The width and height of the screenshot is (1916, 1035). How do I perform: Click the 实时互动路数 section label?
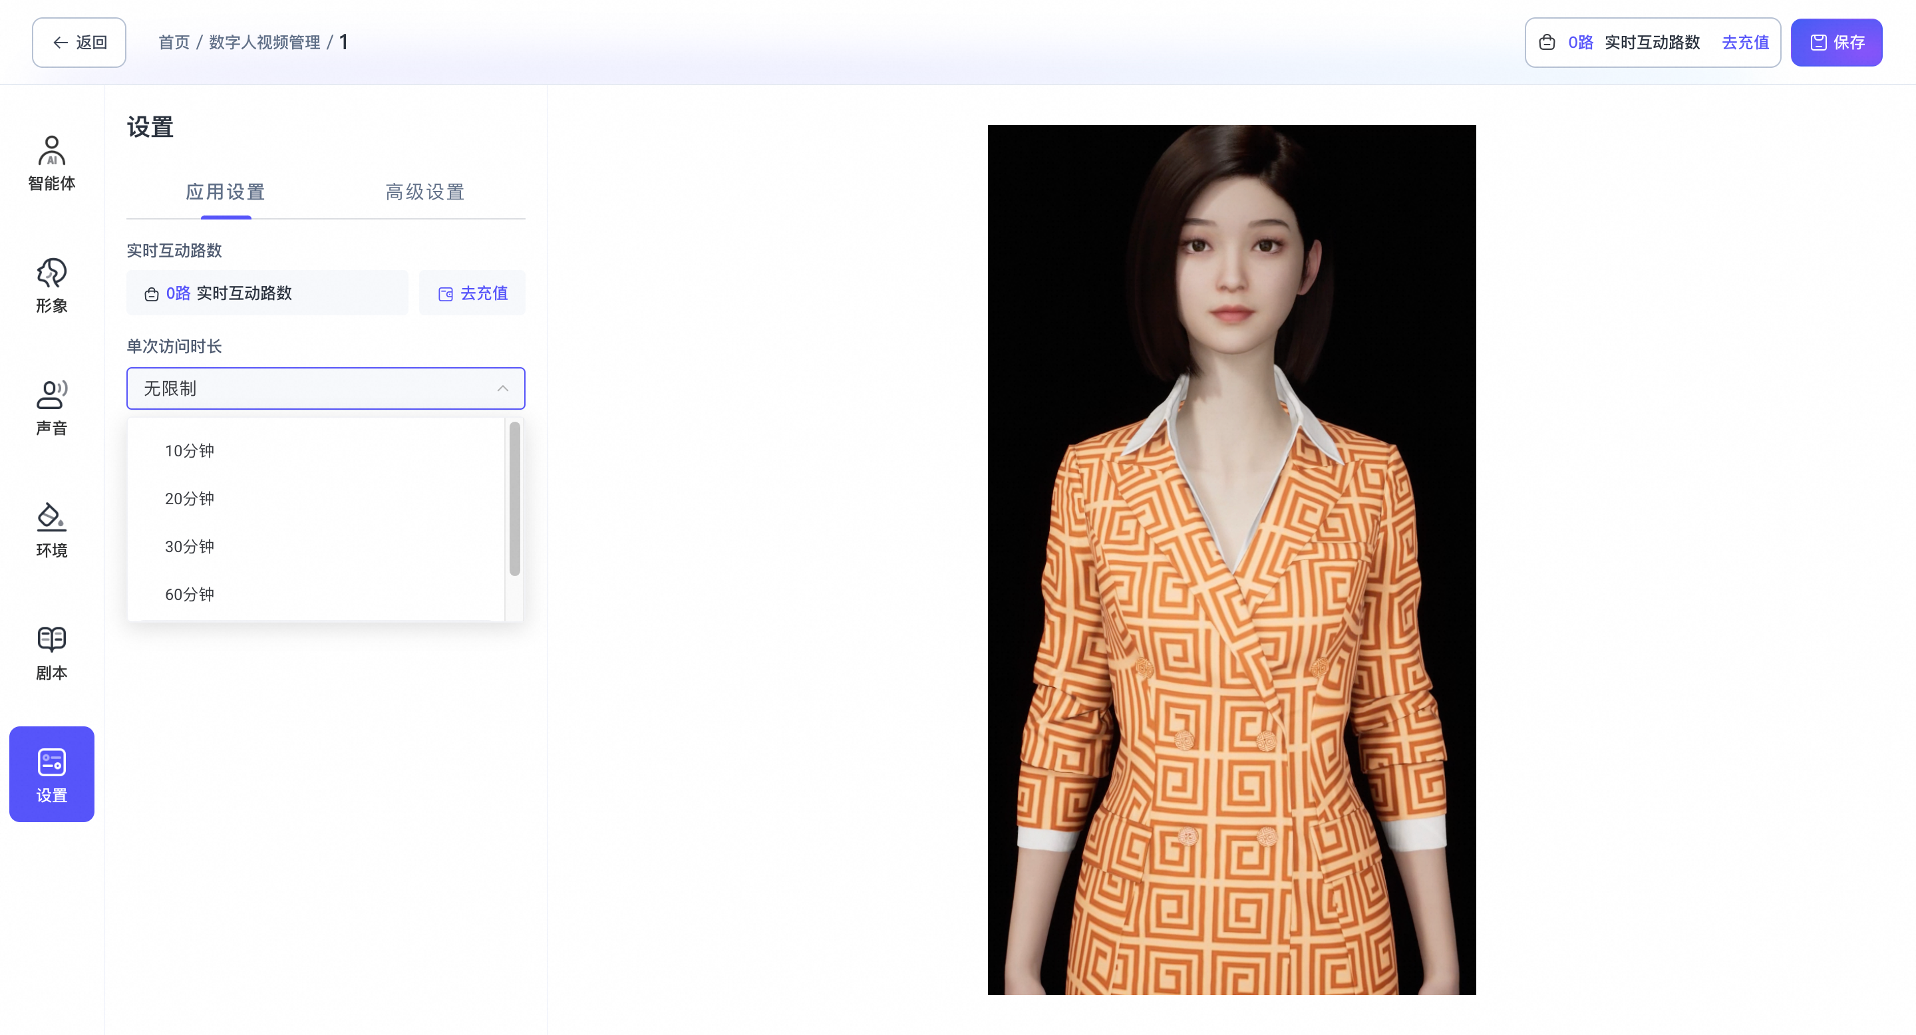[174, 251]
